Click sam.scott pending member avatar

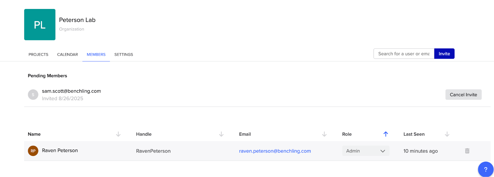click(33, 95)
